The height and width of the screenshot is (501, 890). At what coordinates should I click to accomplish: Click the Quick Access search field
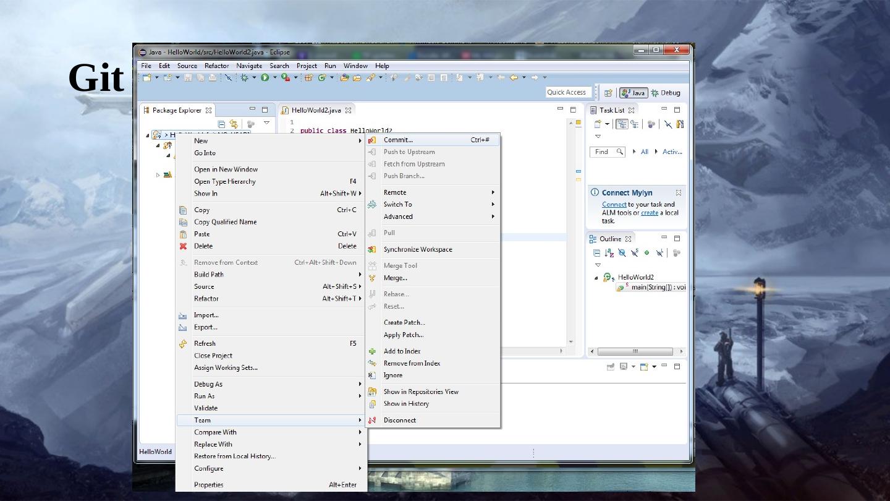[x=566, y=92]
